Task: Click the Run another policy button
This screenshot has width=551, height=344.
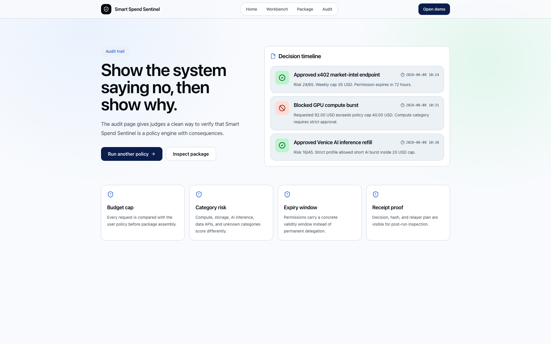Action: point(132,154)
